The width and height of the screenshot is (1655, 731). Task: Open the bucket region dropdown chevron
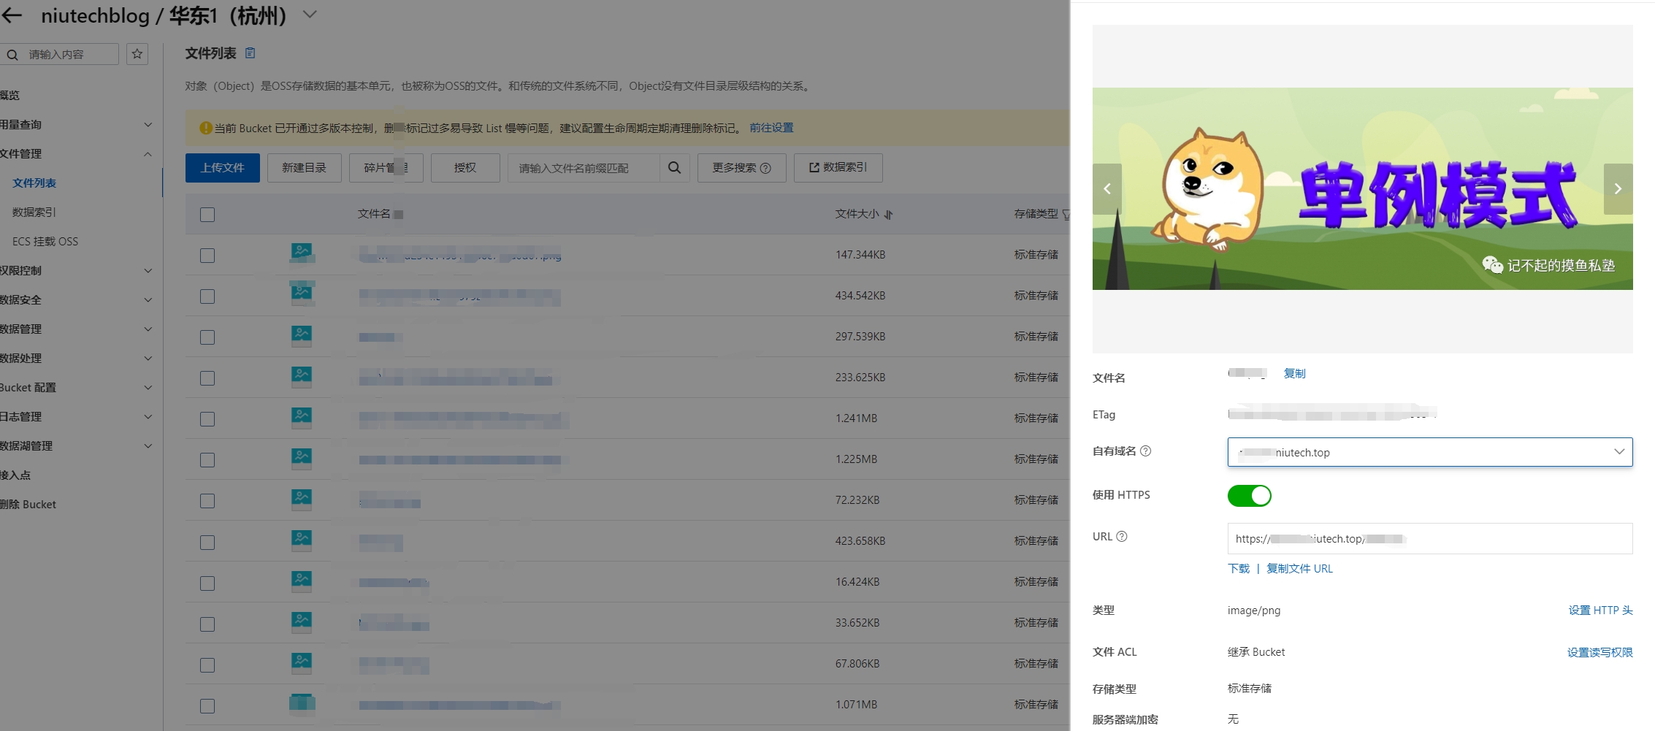point(310,15)
